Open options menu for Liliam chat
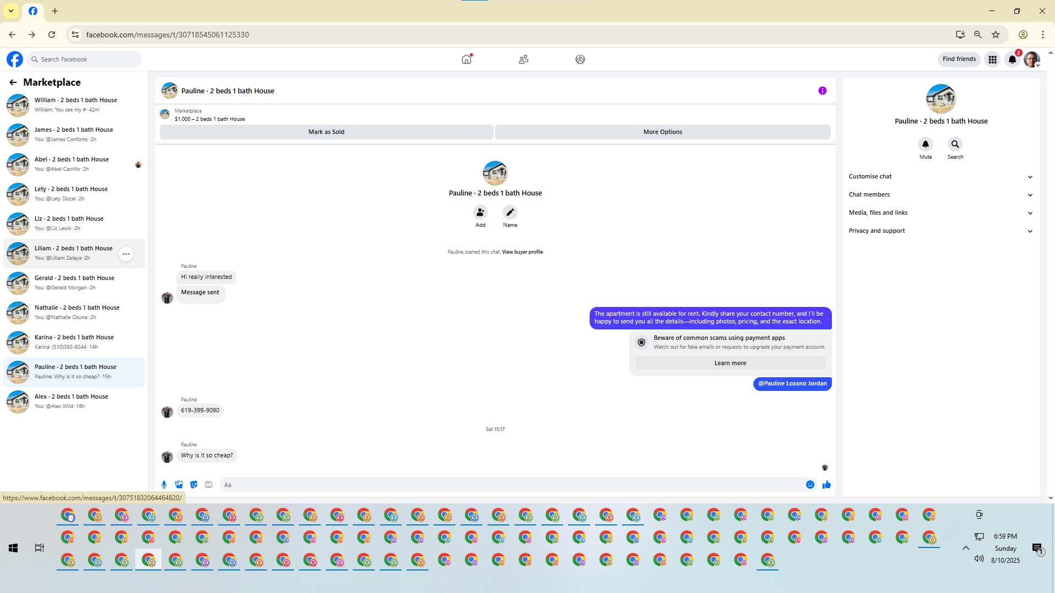The height and width of the screenshot is (593, 1055). click(x=126, y=254)
